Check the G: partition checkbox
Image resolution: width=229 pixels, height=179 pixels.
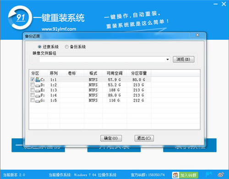[x=32, y=100]
